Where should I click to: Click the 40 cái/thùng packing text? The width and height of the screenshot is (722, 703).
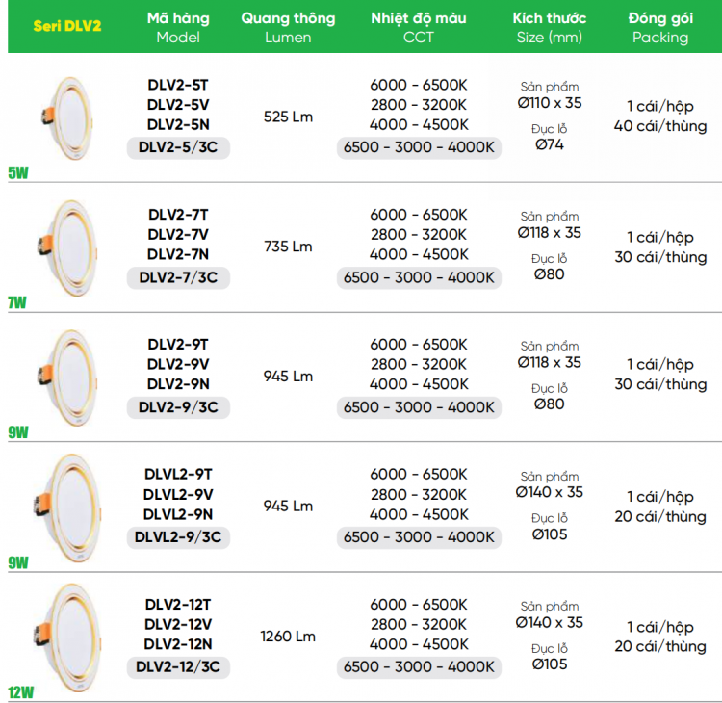point(660,126)
